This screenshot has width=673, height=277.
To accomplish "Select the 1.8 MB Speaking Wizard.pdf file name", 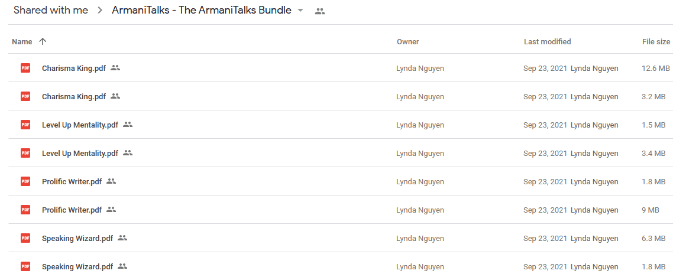I will (77, 266).
